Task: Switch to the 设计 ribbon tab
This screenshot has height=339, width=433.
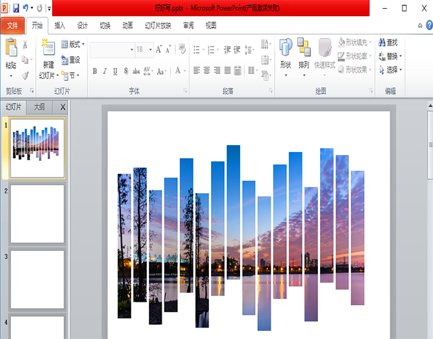Action: click(83, 26)
